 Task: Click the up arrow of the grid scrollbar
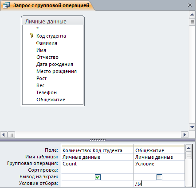(189, 148)
